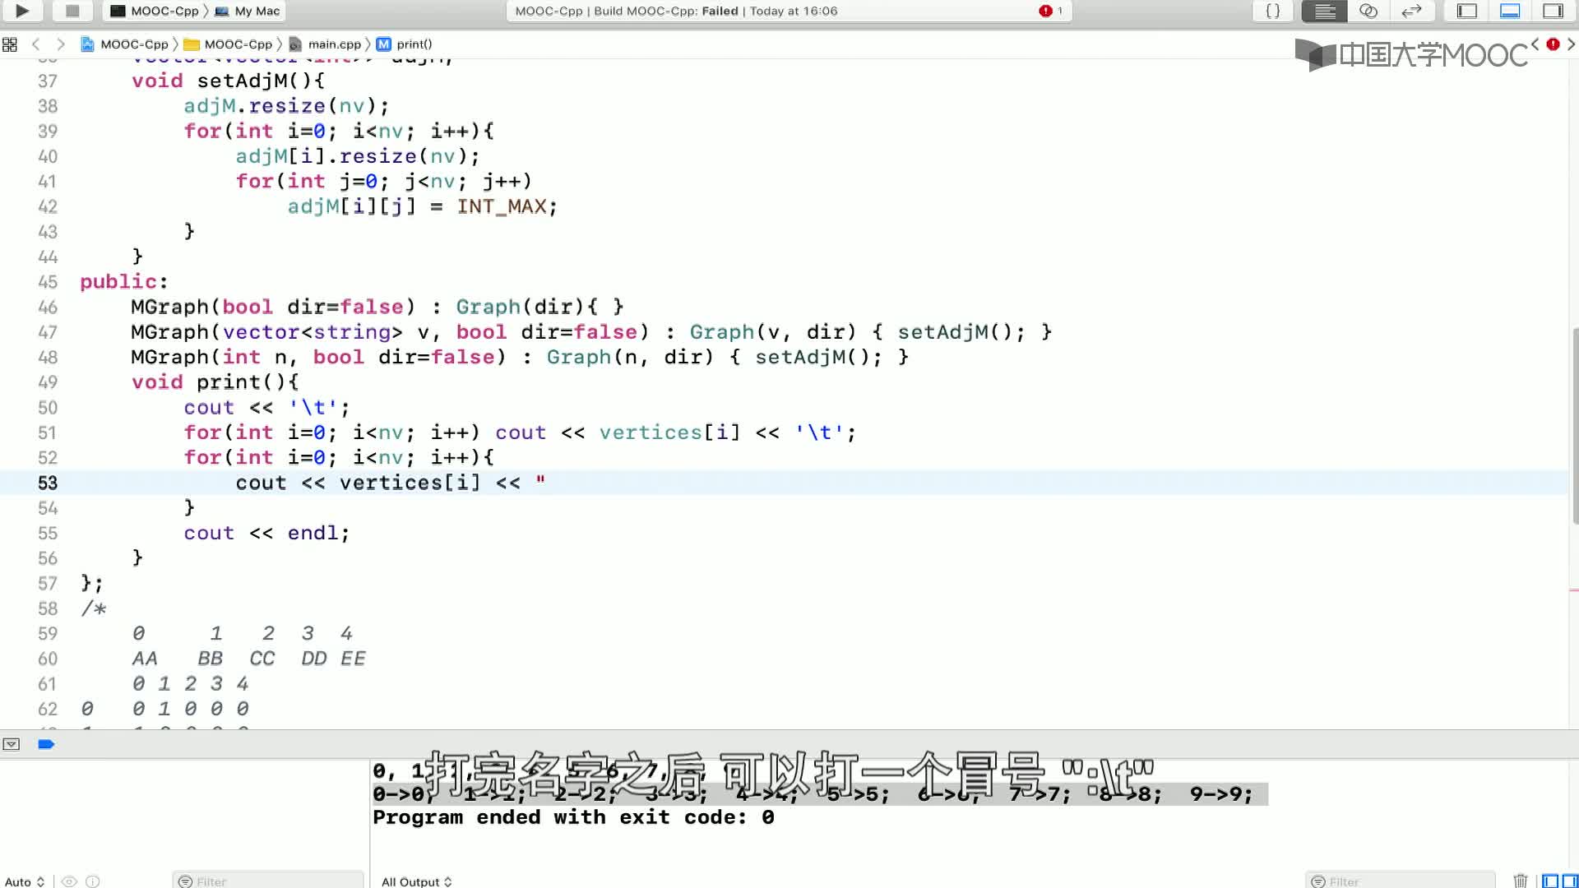Click line number 57 in gutter
Image resolution: width=1579 pixels, height=888 pixels.
(48, 584)
